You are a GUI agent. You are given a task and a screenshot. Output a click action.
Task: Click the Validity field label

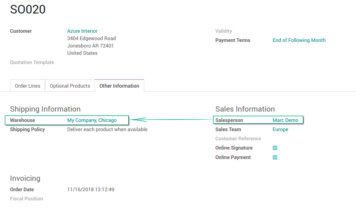pyautogui.click(x=224, y=31)
